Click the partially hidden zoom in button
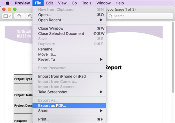 (x=30, y=16)
